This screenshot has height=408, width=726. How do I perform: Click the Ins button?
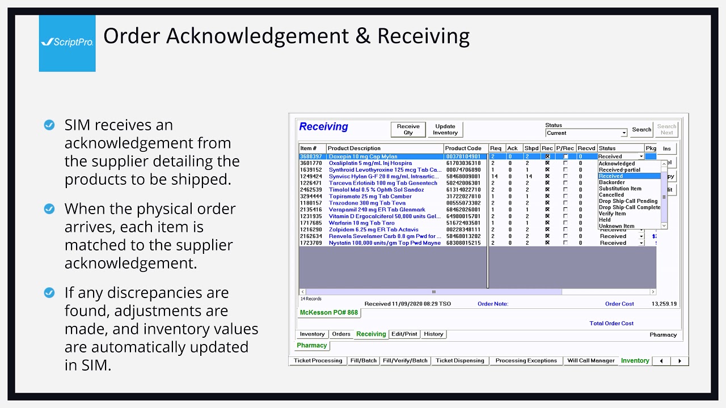pyautogui.click(x=667, y=149)
